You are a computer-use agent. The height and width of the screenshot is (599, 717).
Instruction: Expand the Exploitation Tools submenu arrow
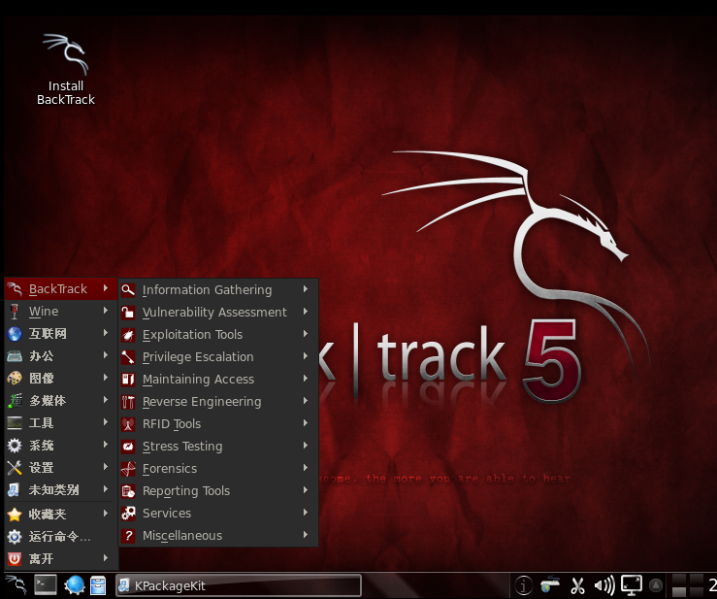coord(306,334)
